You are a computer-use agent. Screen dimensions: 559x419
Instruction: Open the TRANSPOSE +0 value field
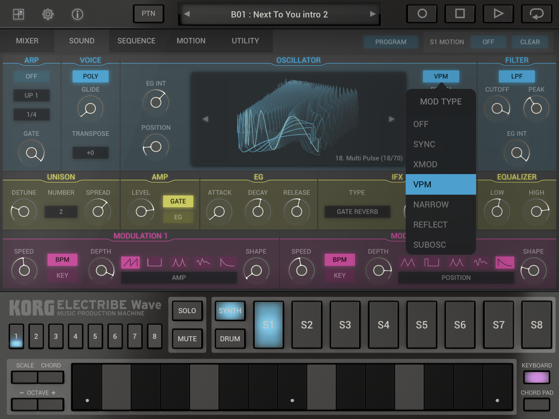click(x=90, y=153)
